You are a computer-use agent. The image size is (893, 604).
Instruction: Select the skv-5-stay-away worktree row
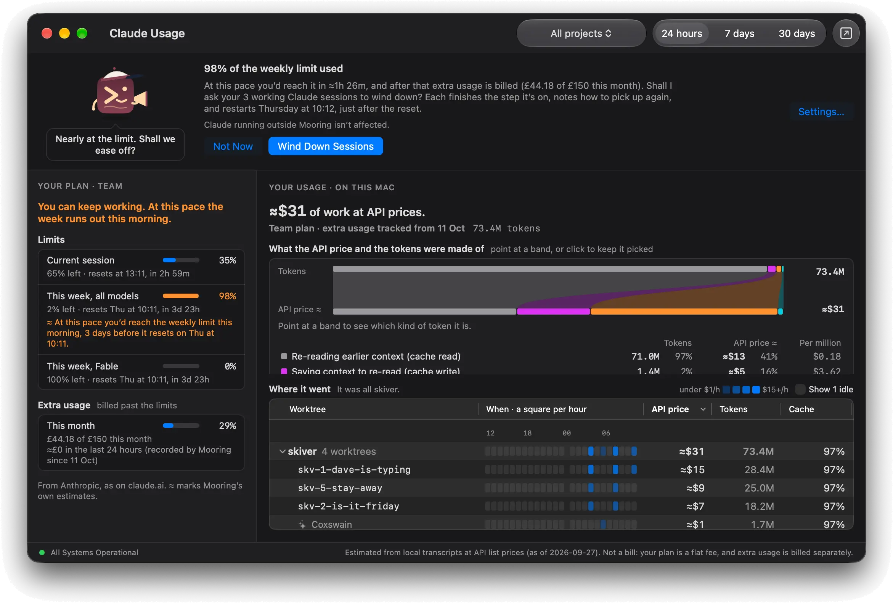pyautogui.click(x=561, y=488)
